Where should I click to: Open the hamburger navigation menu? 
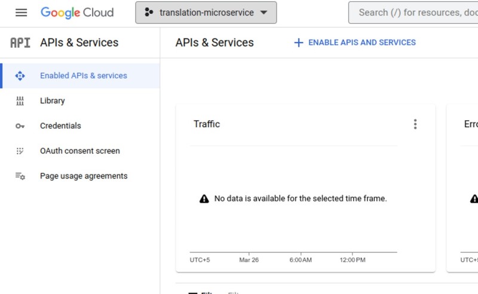pos(21,13)
